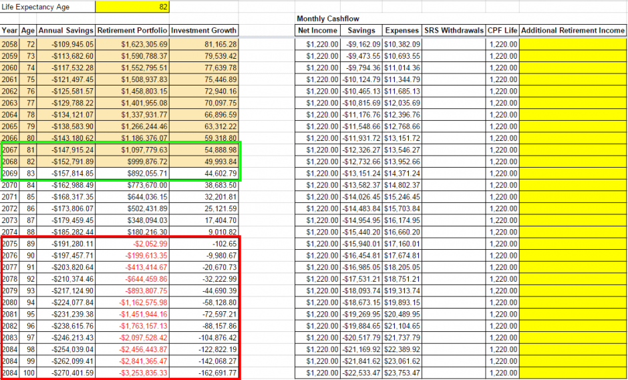Viewport: 628px width, 380px height.
Task: Select annual savings cell -$121,497.45
Action: point(66,79)
